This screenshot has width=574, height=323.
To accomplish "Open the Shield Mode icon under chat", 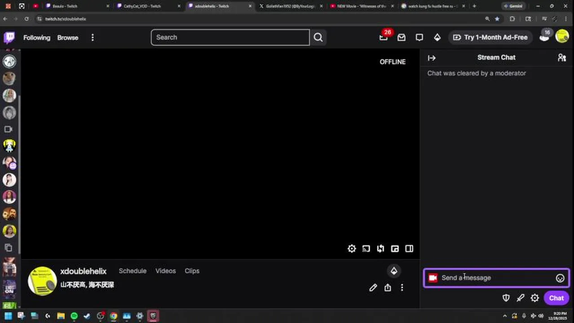I will 506,298.
